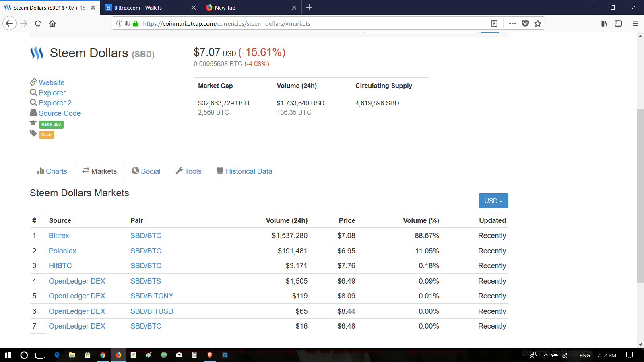Click the Volume (%) column header

point(421,220)
